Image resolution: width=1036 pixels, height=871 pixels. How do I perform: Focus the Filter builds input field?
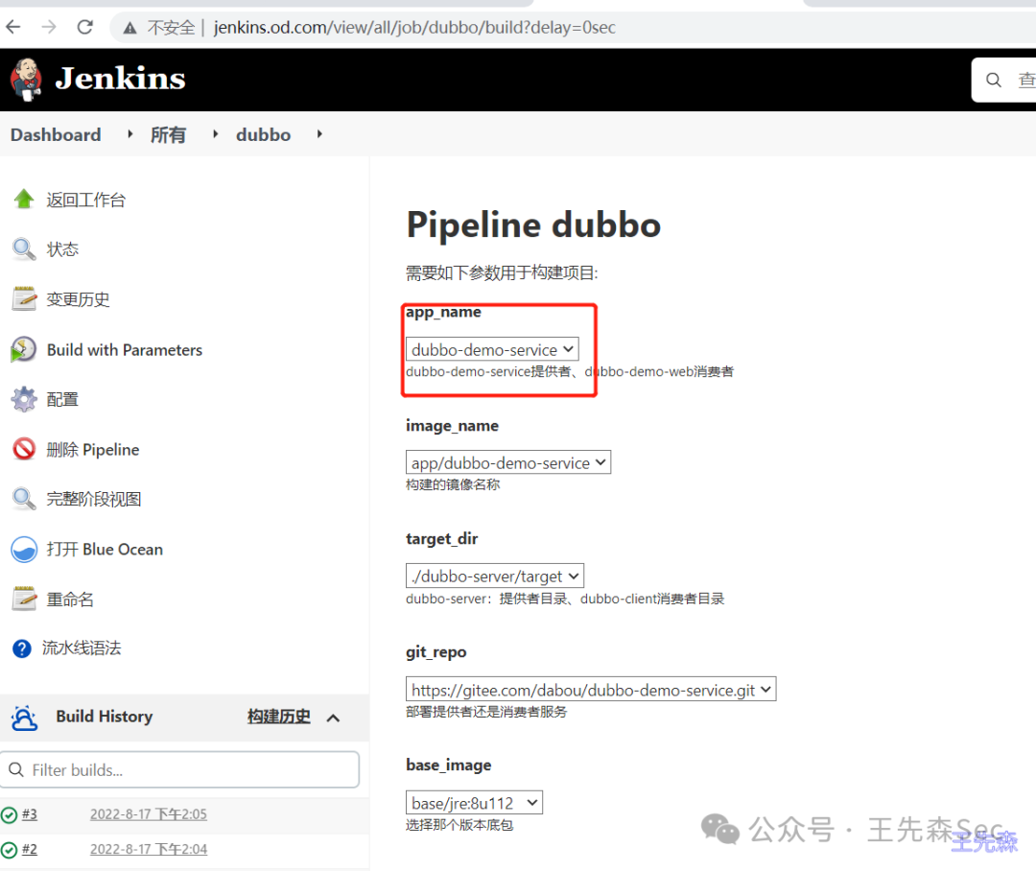(180, 770)
